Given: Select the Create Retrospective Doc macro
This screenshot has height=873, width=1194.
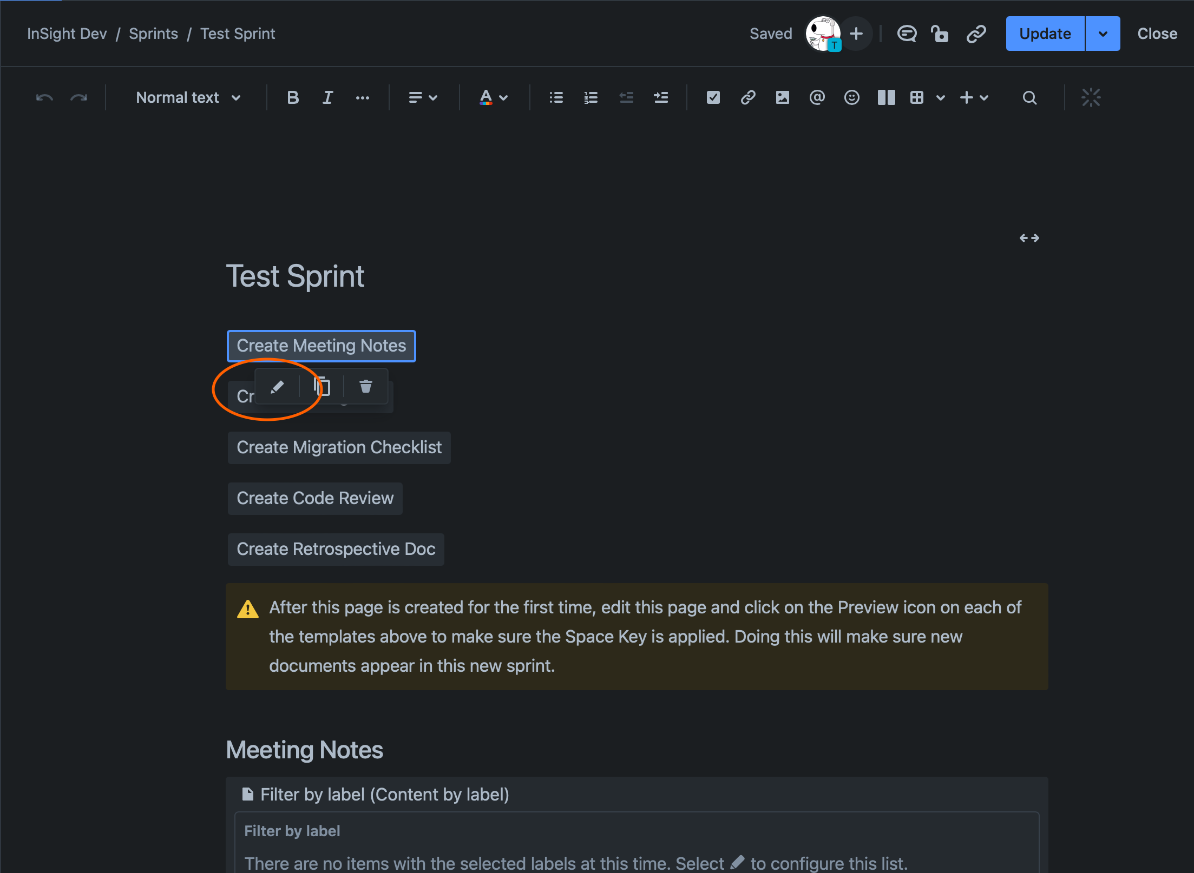Looking at the screenshot, I should coord(336,550).
